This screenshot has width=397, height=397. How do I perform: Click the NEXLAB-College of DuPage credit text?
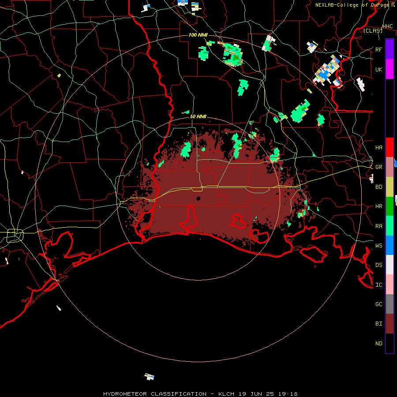(x=353, y=5)
